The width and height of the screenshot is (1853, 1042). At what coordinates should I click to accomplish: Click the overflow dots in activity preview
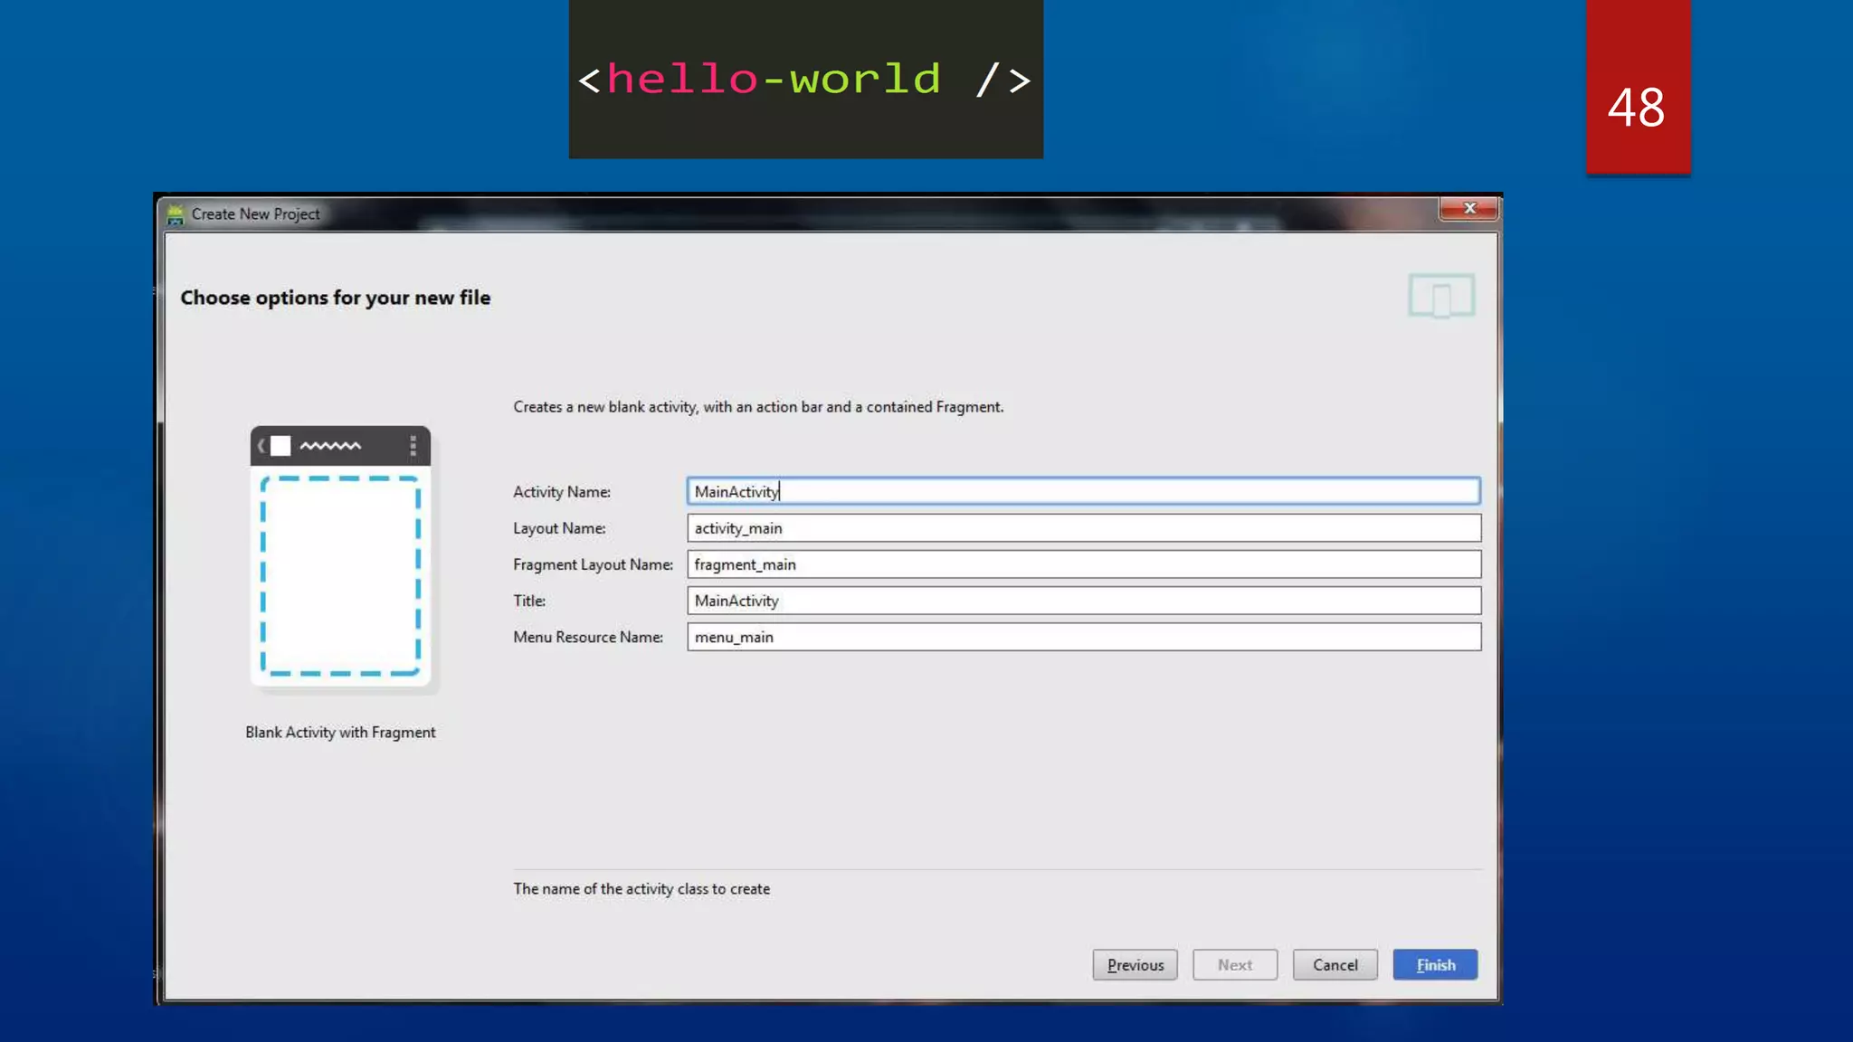coord(413,445)
